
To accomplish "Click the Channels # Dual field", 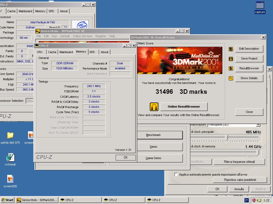I will coord(120,63).
